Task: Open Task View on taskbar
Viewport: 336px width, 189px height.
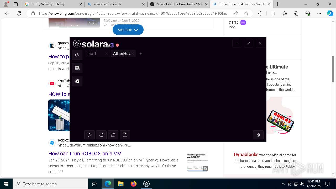Action: pyautogui.click(x=94, y=184)
